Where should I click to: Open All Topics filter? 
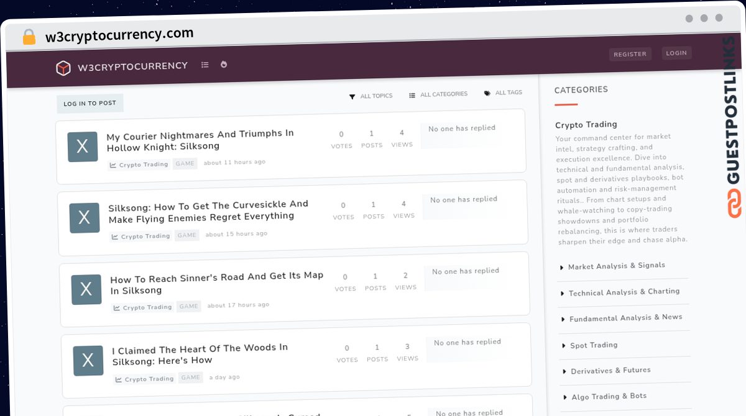coord(371,96)
